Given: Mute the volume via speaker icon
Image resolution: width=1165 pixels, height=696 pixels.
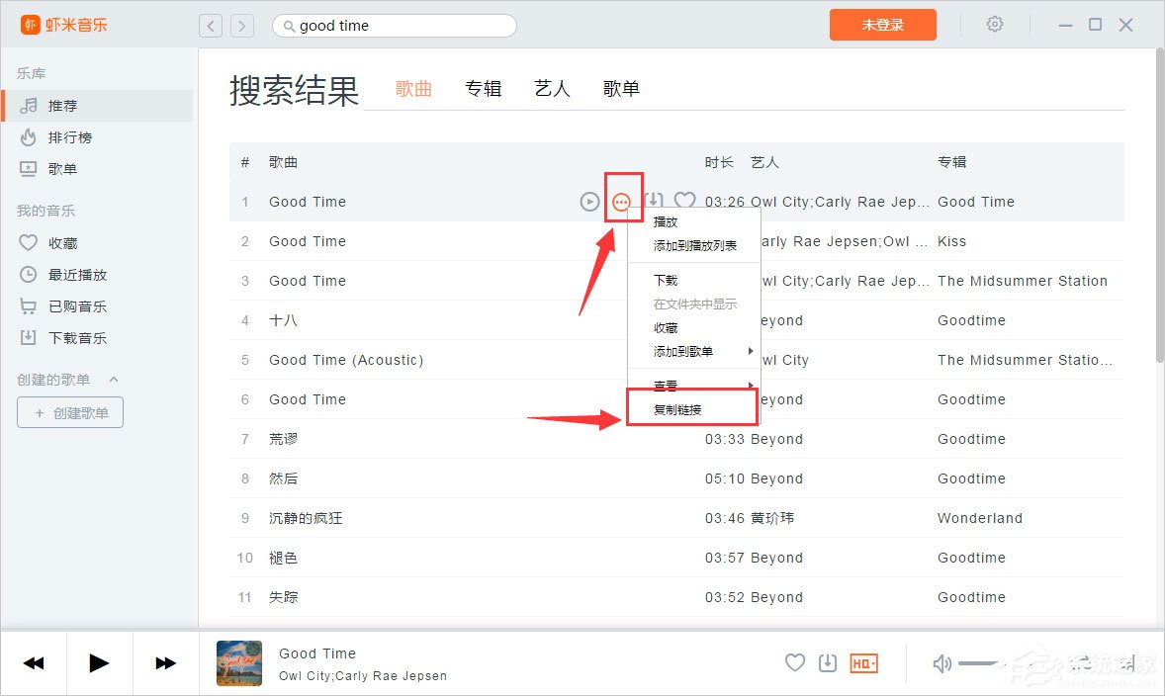Looking at the screenshot, I should click(x=941, y=662).
